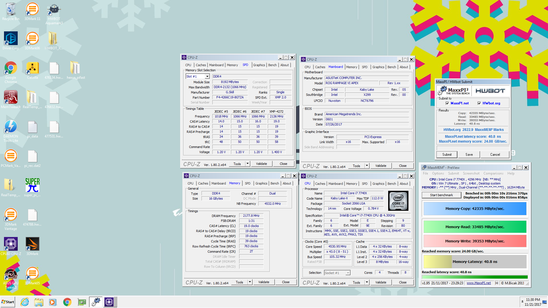Click the Part Number field F4-4266C19-8GTZA
The width and height of the screenshot is (548, 308).
[x=230, y=98]
